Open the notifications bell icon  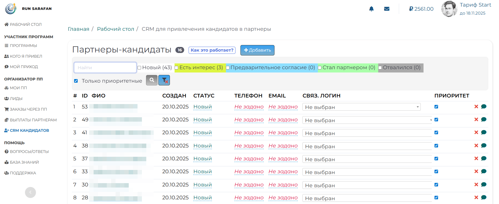[371, 9]
